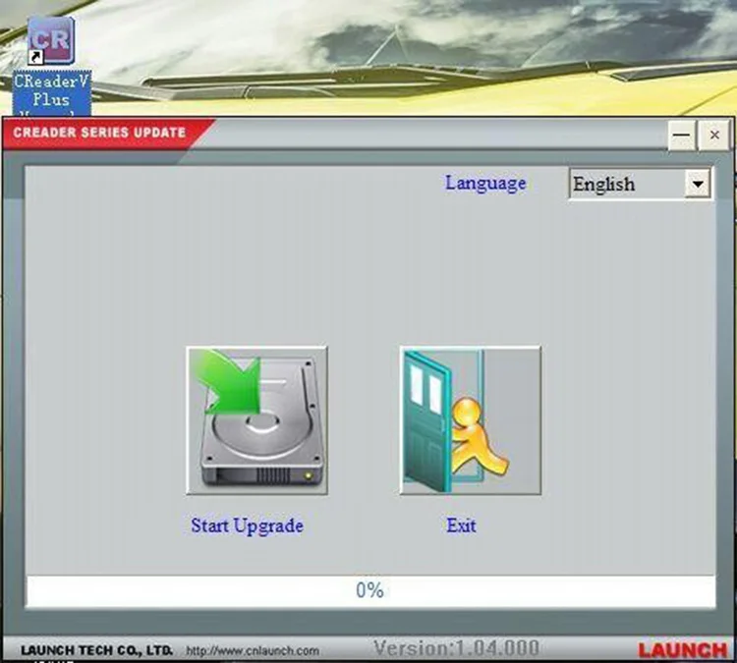The height and width of the screenshot is (663, 737).
Task: Click the Start Upgrade hard drive icon
Action: (257, 420)
